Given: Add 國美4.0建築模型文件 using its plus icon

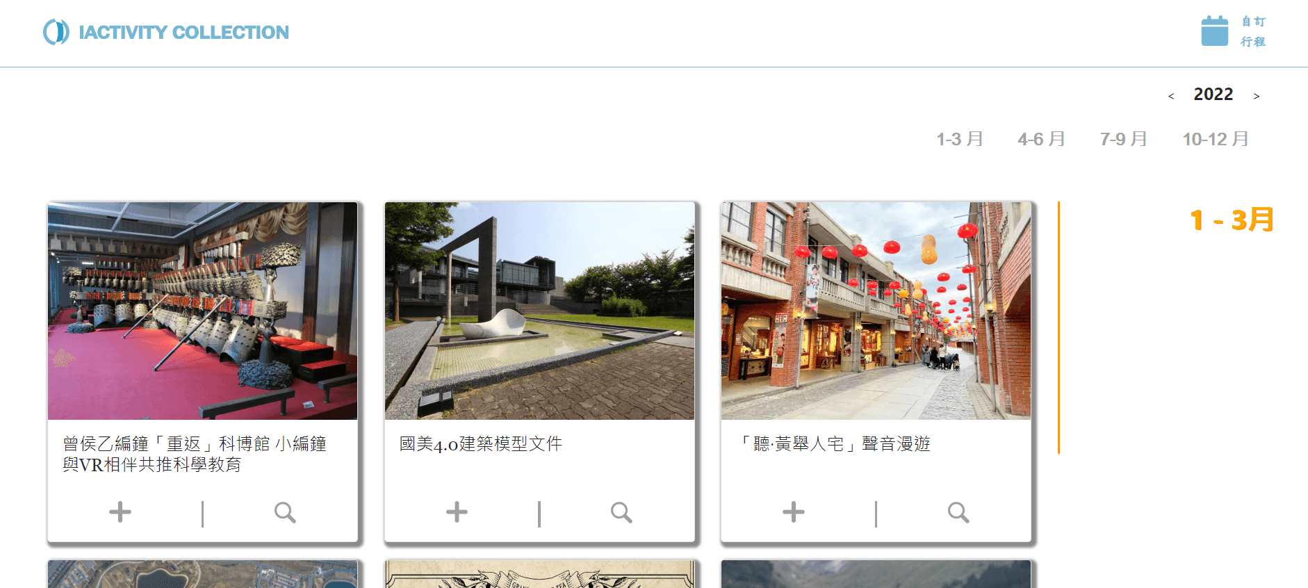Looking at the screenshot, I should [457, 512].
